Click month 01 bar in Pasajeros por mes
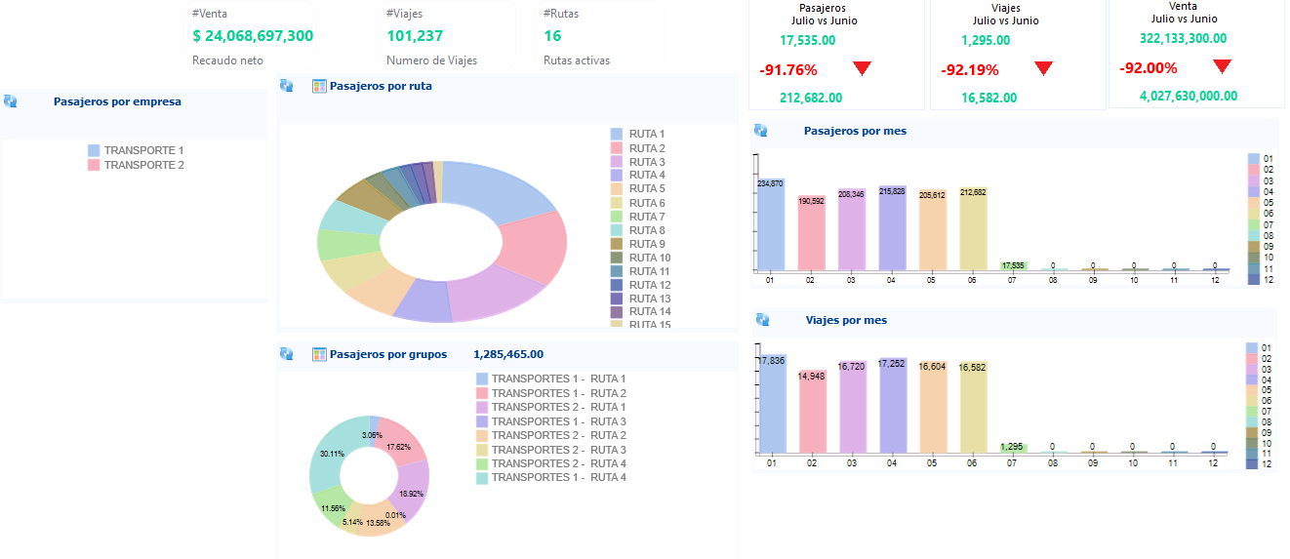Viewport: 1290px width, 559px height. (x=770, y=223)
